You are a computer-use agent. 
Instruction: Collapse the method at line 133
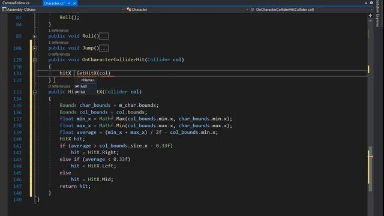pos(35,92)
